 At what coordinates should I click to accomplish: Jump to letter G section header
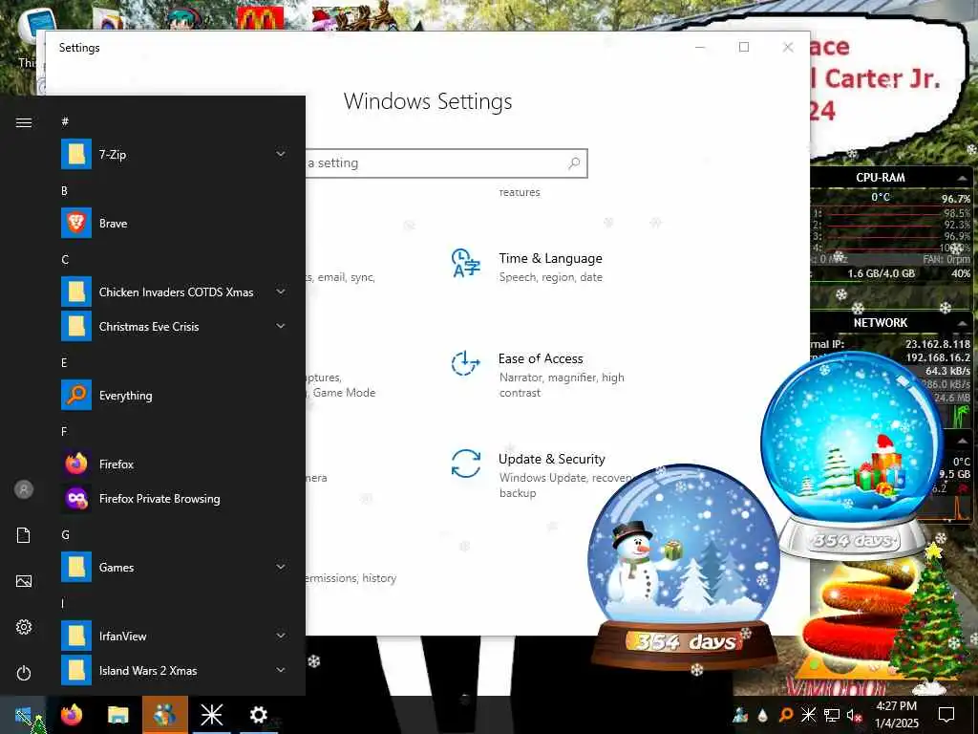point(65,535)
